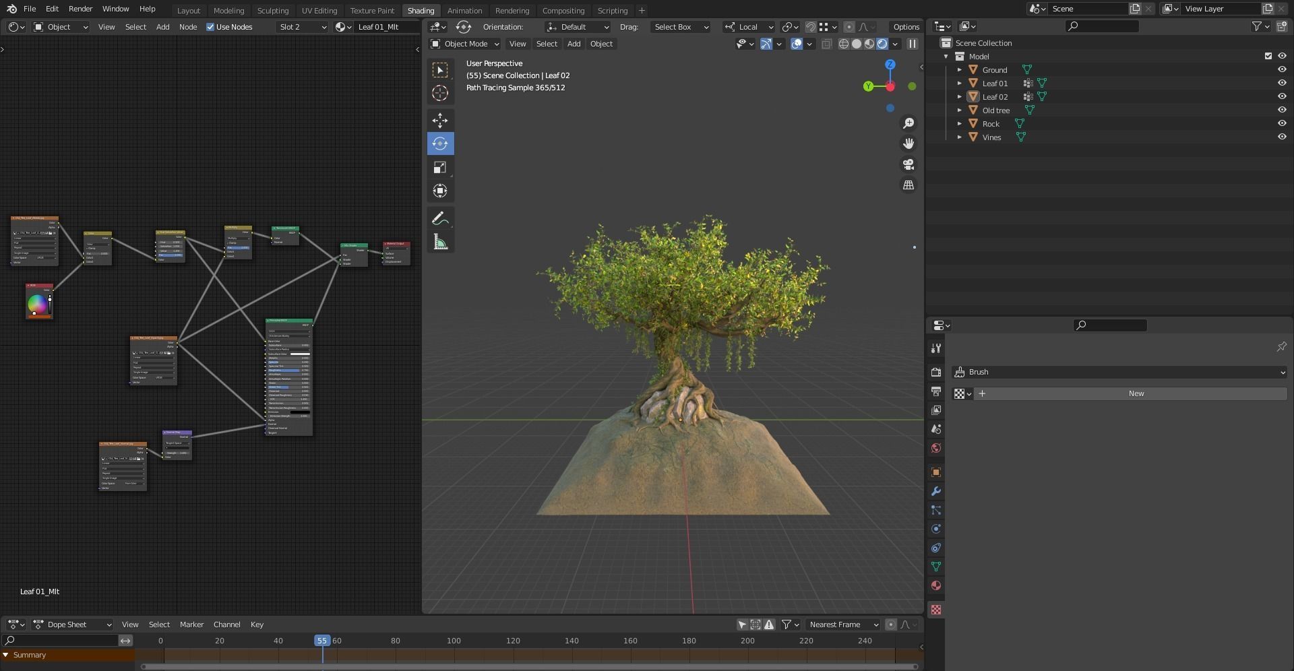Viewport: 1294px width, 671px height.
Task: Open the Dope Sheet mode dropdown
Action: [71, 625]
